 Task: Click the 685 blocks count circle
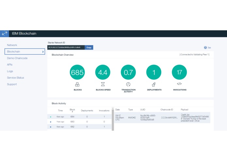coord(77,72)
